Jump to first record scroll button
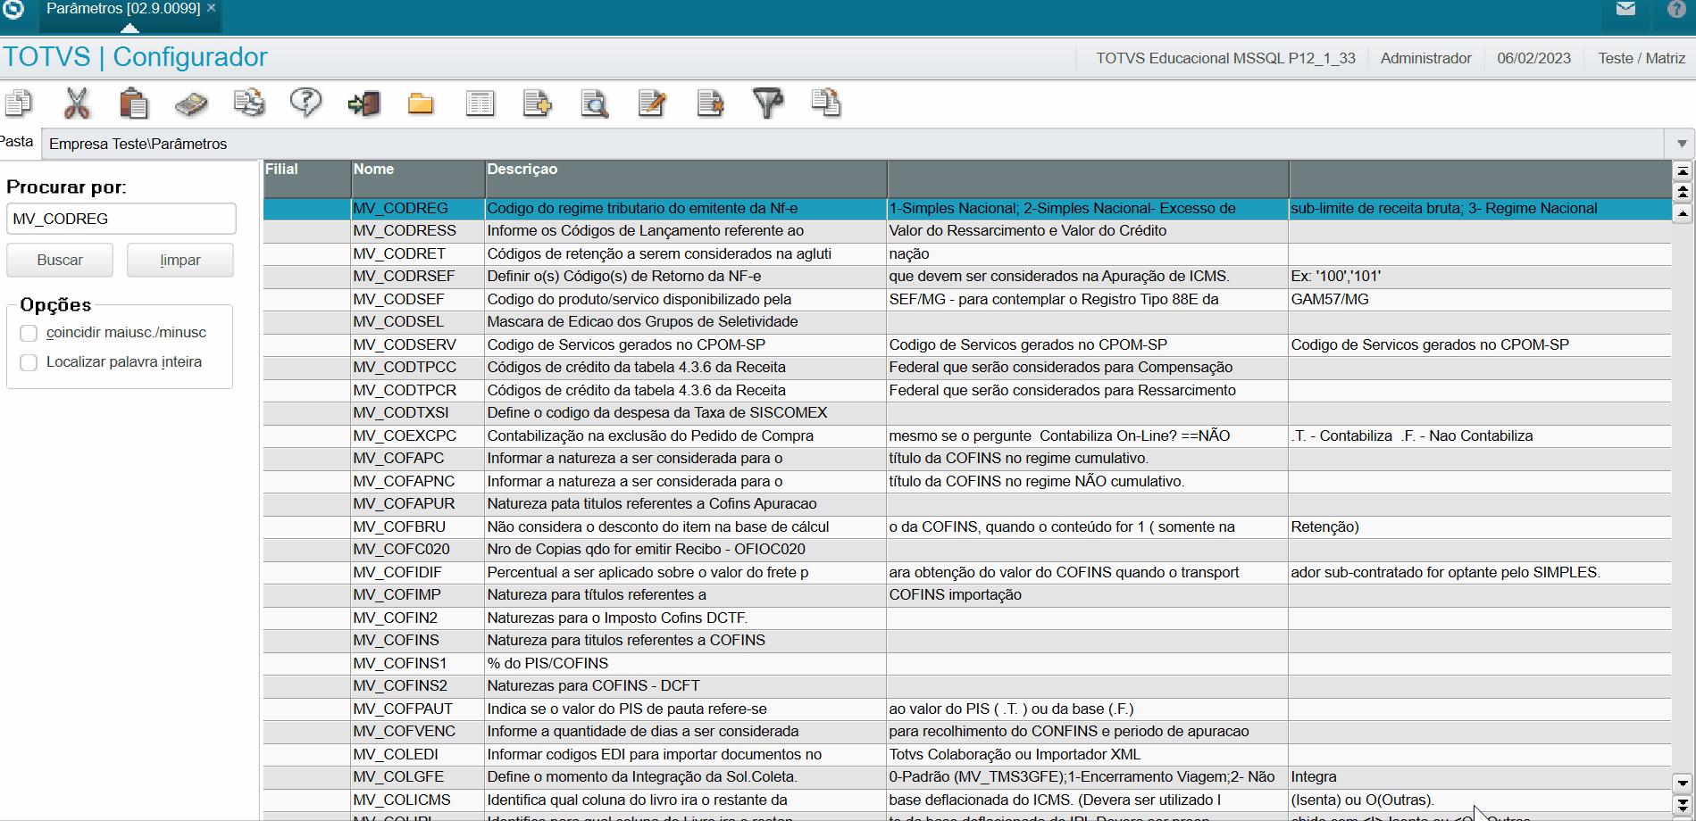This screenshot has height=821, width=1696. point(1683,171)
